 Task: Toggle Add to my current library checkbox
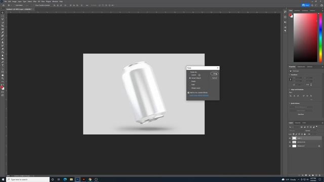[x=188, y=93]
